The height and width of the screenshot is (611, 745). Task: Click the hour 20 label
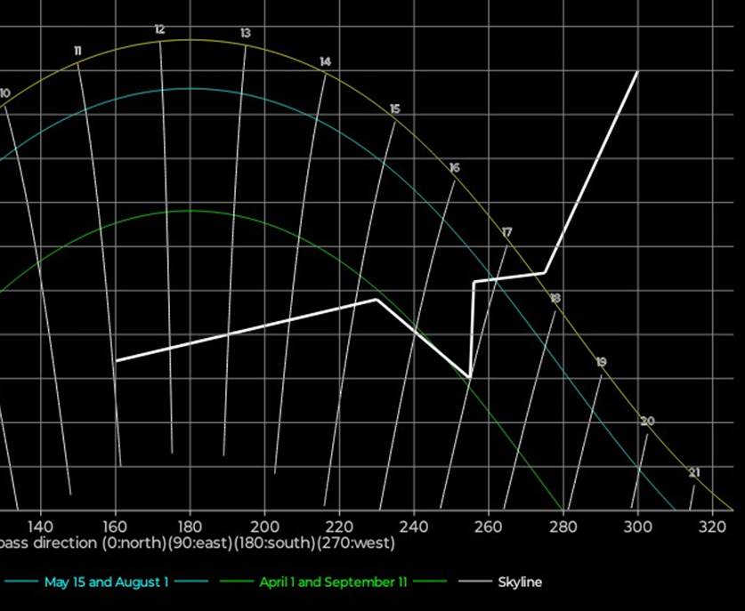[x=647, y=421]
